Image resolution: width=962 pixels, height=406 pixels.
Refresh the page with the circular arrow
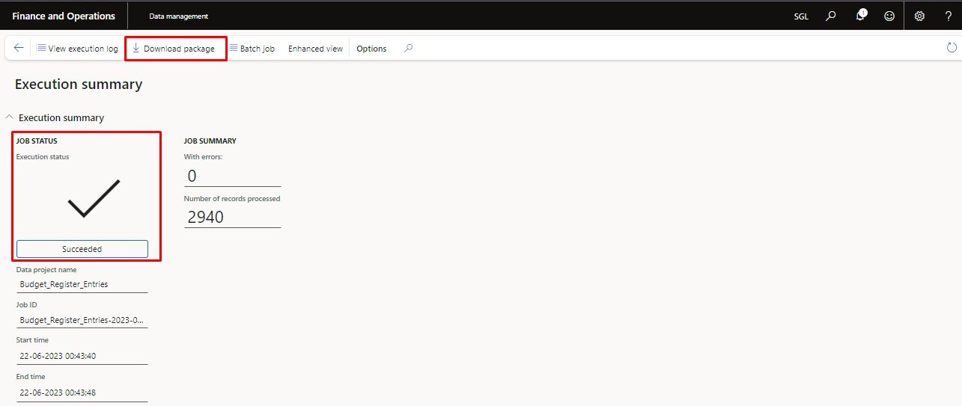pos(952,48)
